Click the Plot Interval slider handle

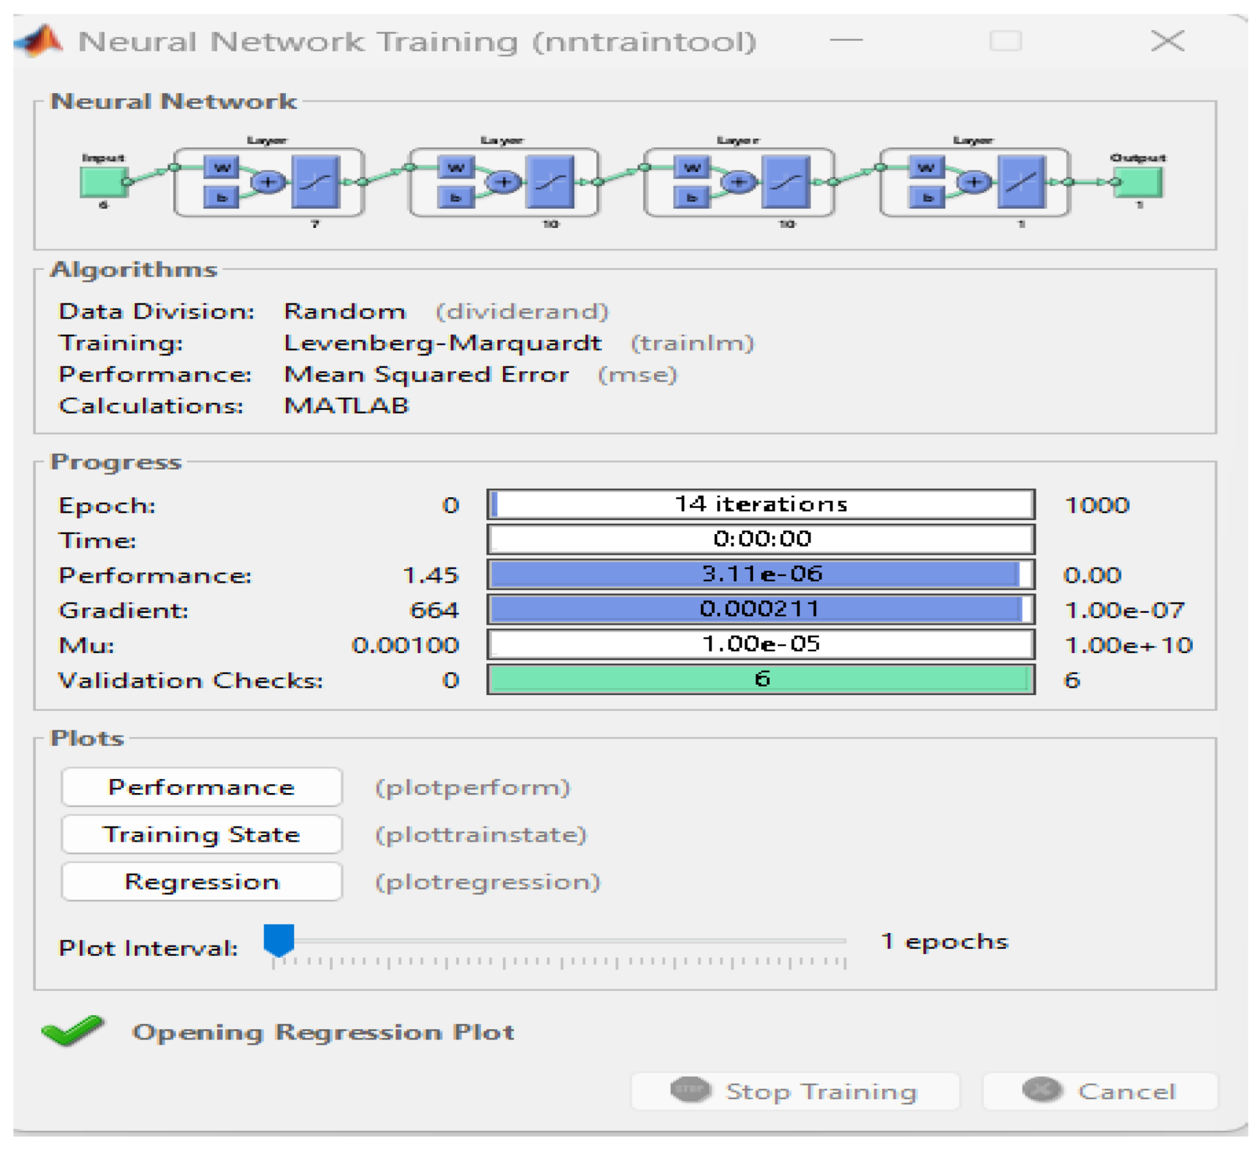coord(278,940)
